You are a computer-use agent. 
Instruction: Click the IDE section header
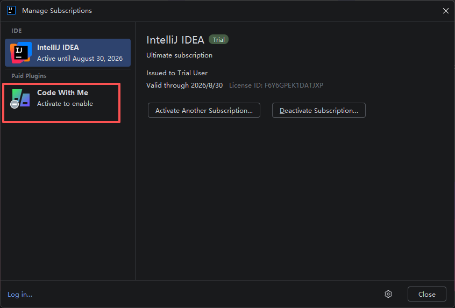click(x=17, y=31)
